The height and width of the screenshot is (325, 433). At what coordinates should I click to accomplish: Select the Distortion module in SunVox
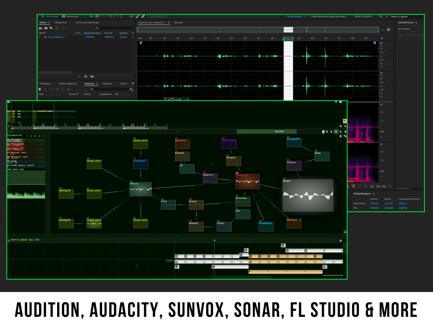tap(243, 201)
